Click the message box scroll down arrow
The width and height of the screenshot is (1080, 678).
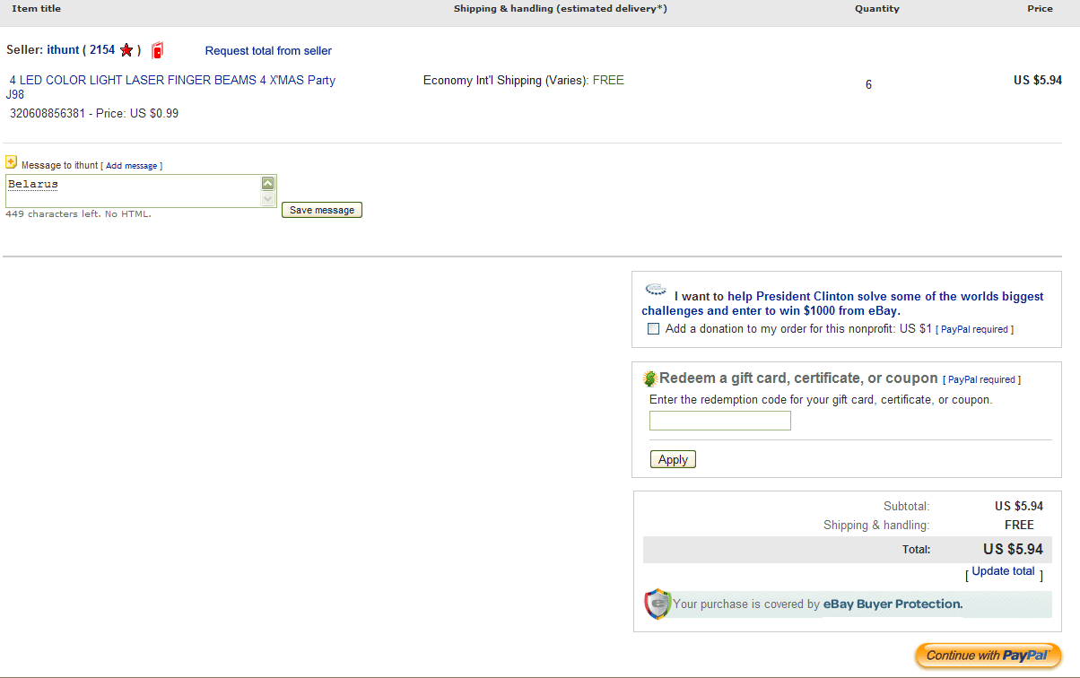click(x=267, y=199)
